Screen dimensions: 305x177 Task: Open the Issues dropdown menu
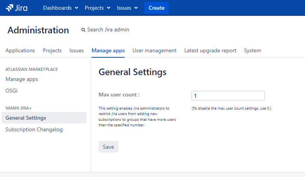point(128,8)
